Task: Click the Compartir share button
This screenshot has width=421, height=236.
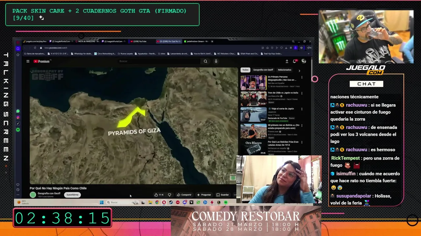Action: pos(184,195)
